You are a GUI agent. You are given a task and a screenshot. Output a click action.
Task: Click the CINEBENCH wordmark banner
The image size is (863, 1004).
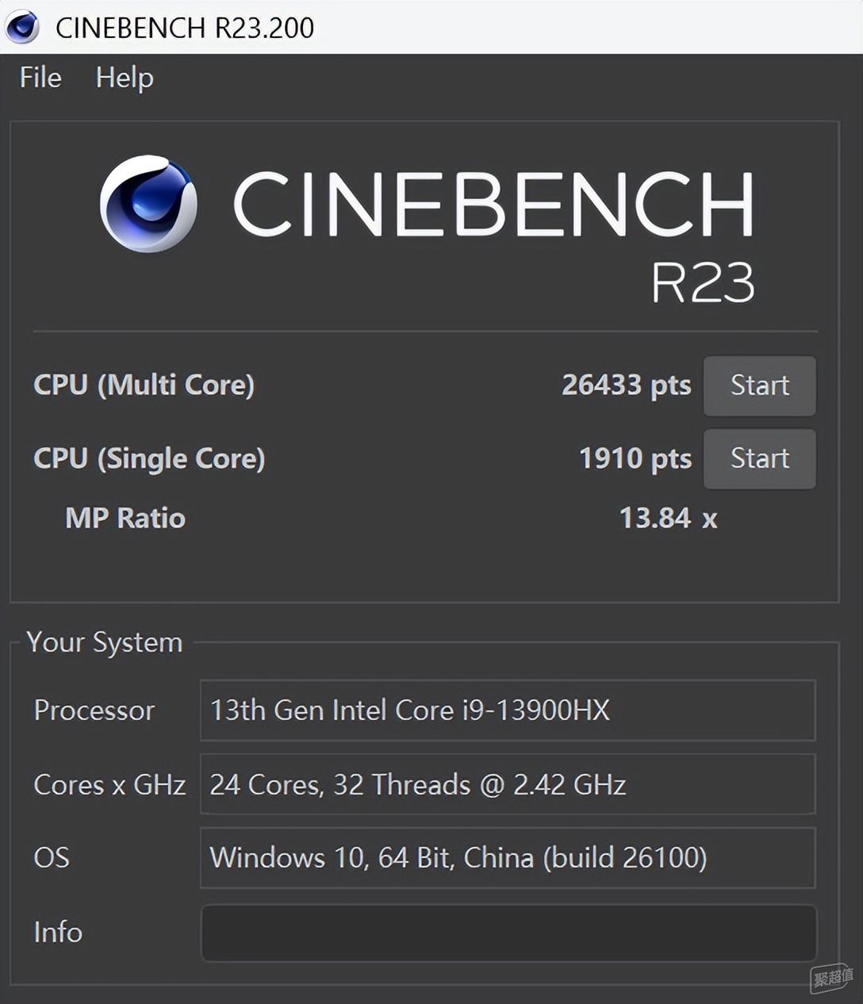click(x=493, y=205)
